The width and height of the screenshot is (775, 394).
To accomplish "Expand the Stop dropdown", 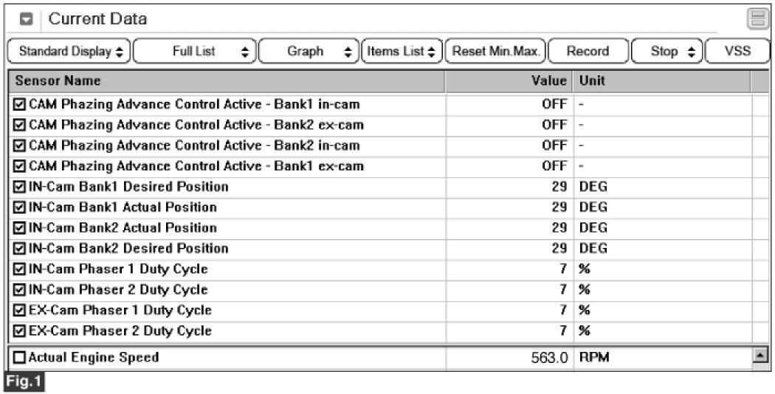I will [x=664, y=52].
